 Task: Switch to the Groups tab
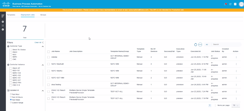coord(43,15)
